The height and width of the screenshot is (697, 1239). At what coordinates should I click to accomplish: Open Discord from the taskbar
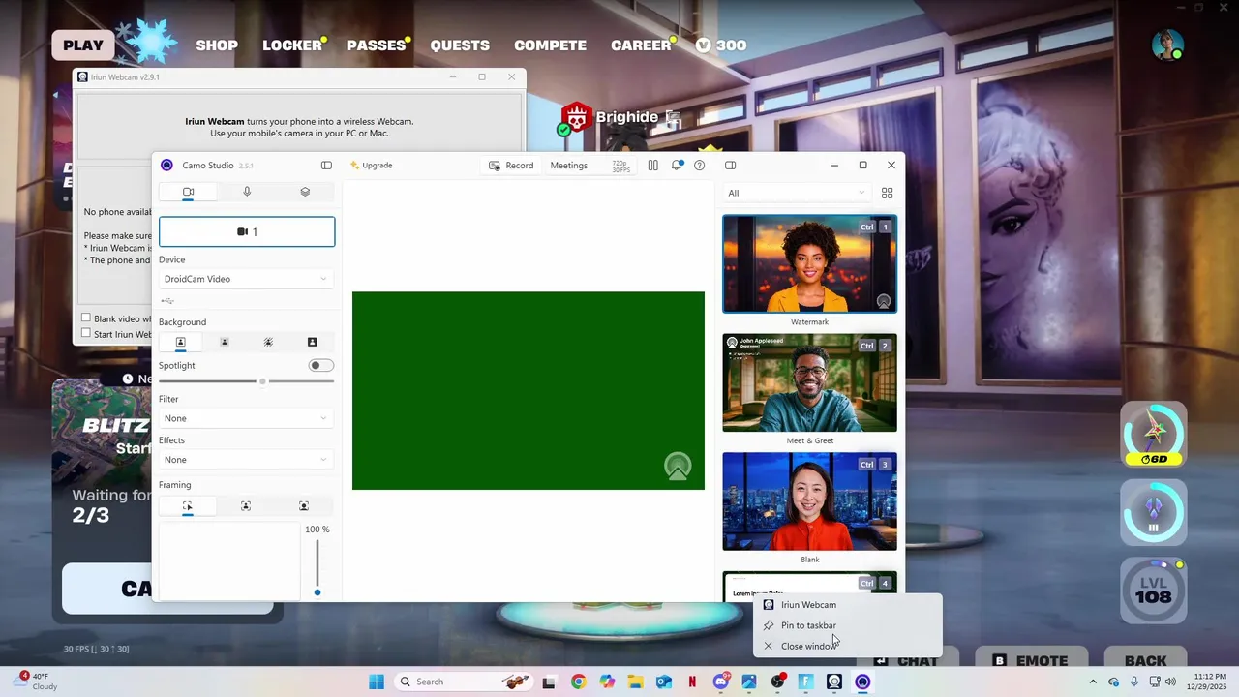click(721, 682)
